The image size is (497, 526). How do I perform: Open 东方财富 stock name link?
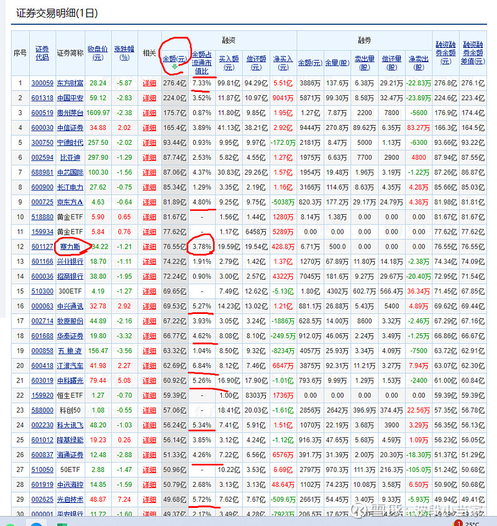point(70,83)
